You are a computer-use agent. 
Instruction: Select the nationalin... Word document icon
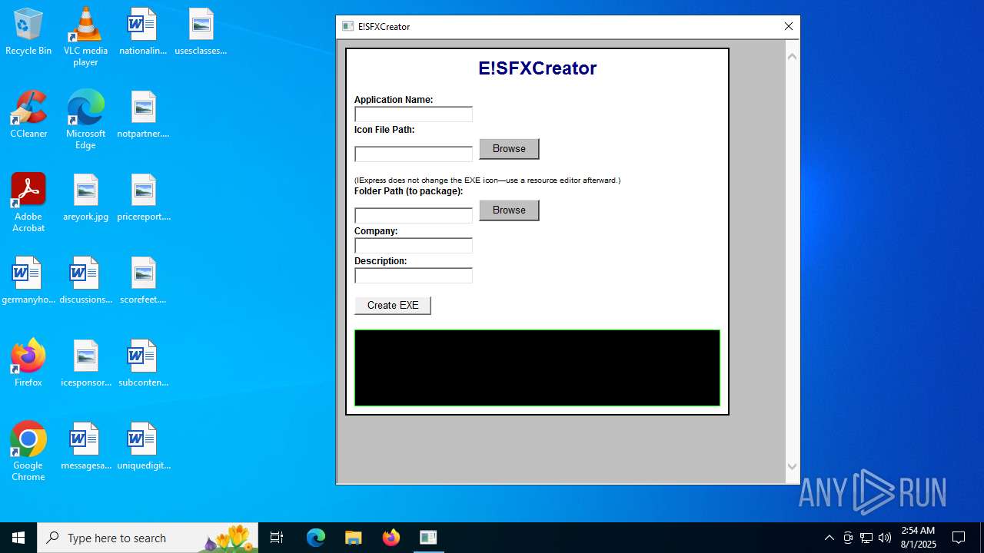pyautogui.click(x=143, y=32)
